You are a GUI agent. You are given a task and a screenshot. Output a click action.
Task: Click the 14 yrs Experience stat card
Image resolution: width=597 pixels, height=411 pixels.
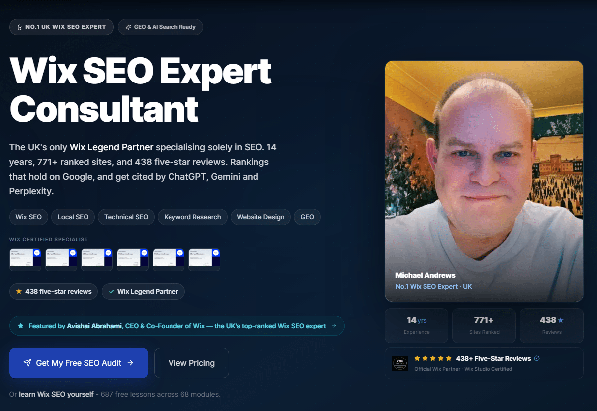pyautogui.click(x=417, y=326)
